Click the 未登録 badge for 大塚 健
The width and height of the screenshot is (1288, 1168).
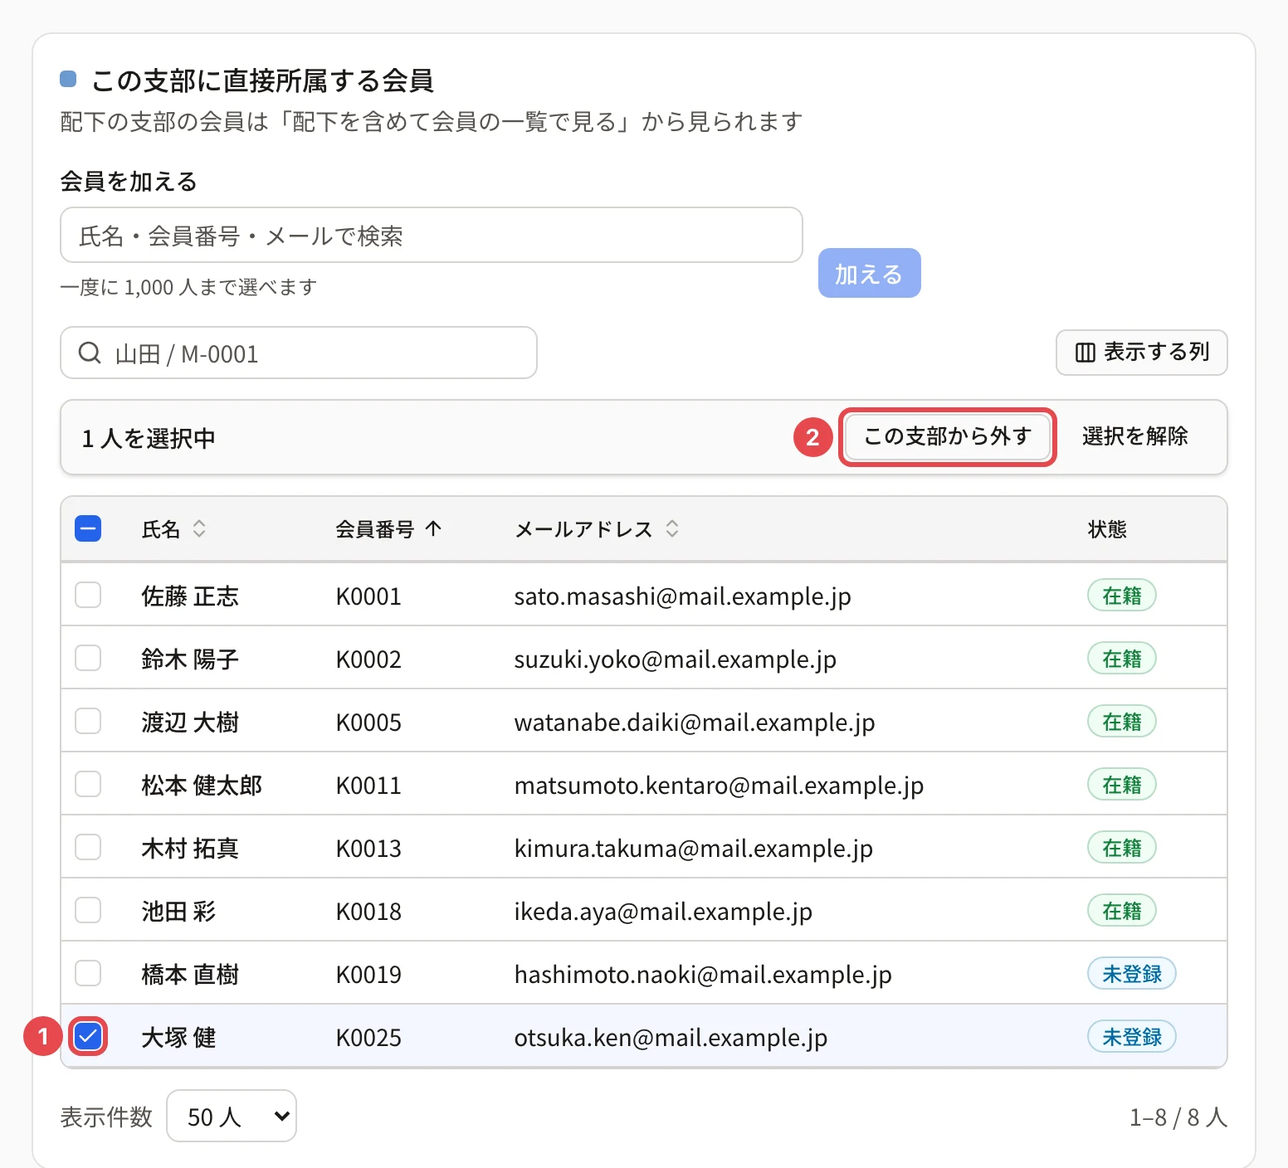point(1131,1036)
